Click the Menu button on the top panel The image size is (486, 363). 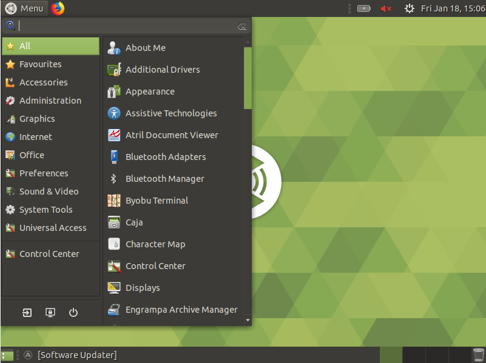(25, 8)
